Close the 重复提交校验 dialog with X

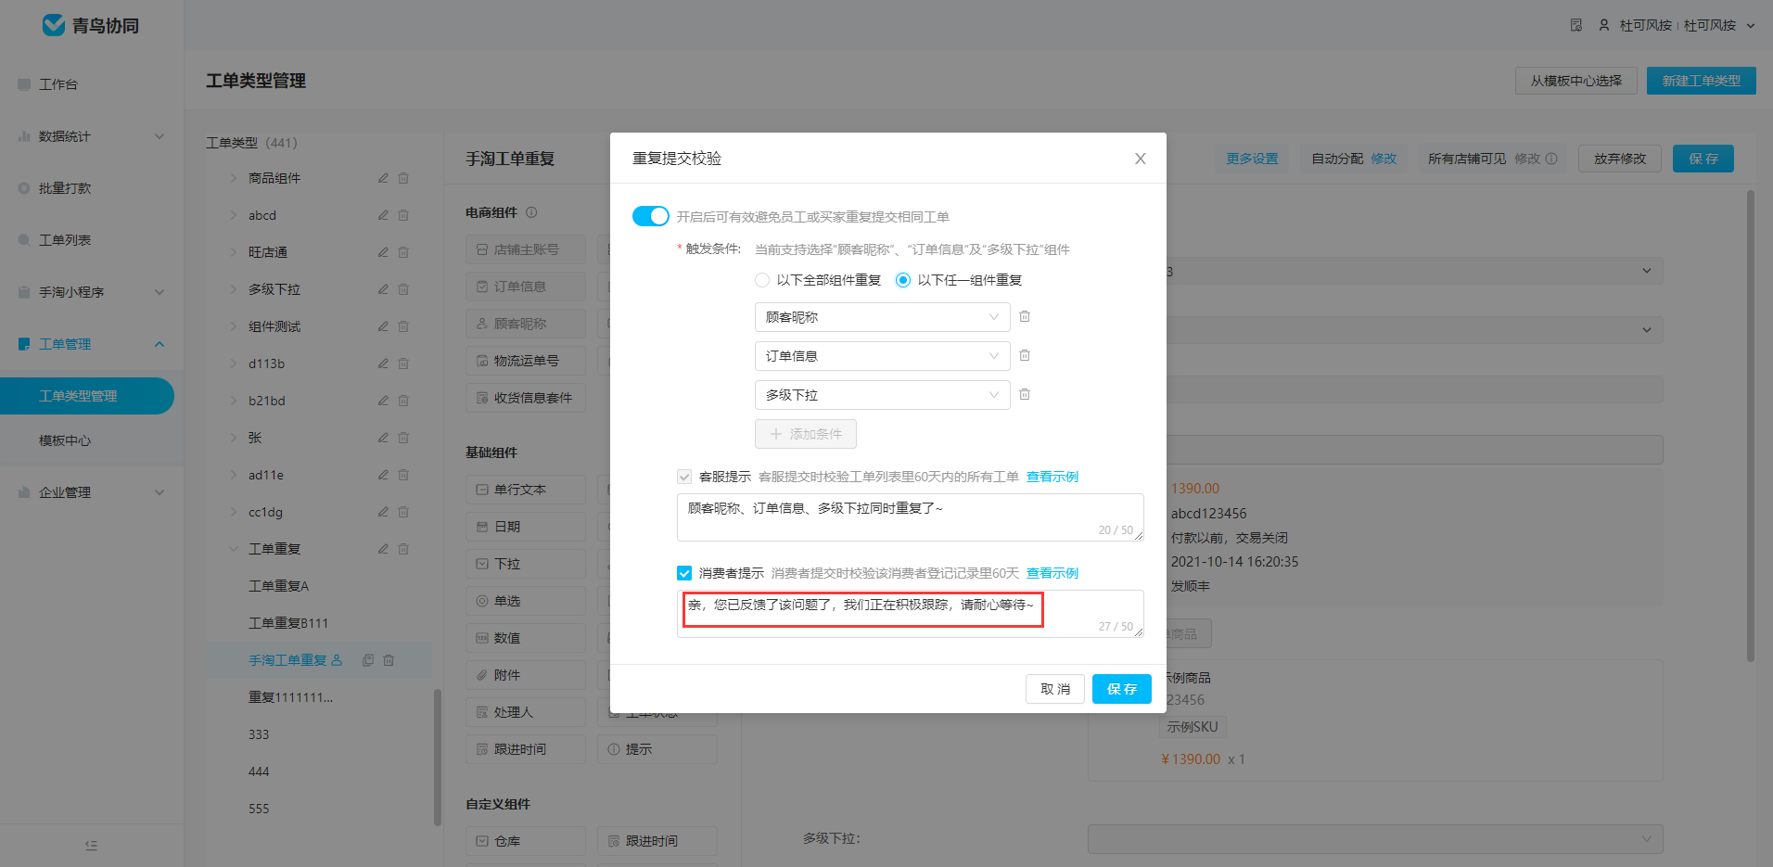1140,159
